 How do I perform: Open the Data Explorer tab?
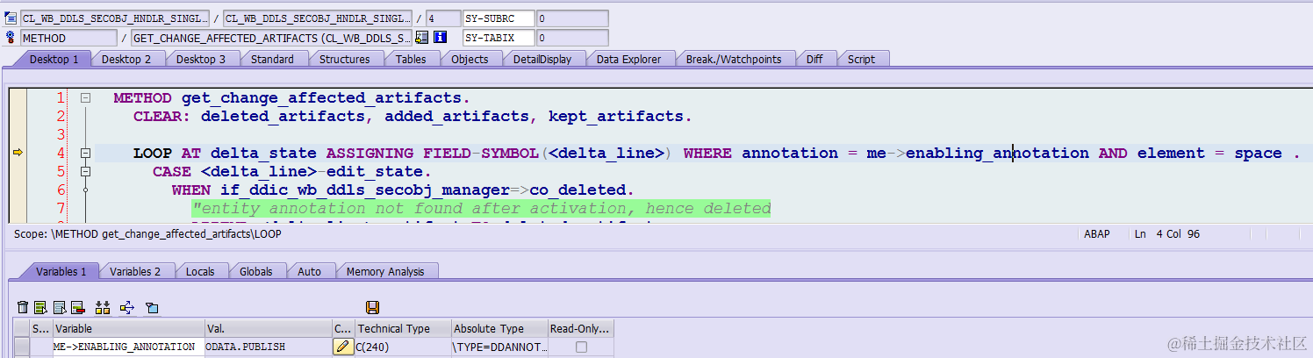tap(629, 59)
